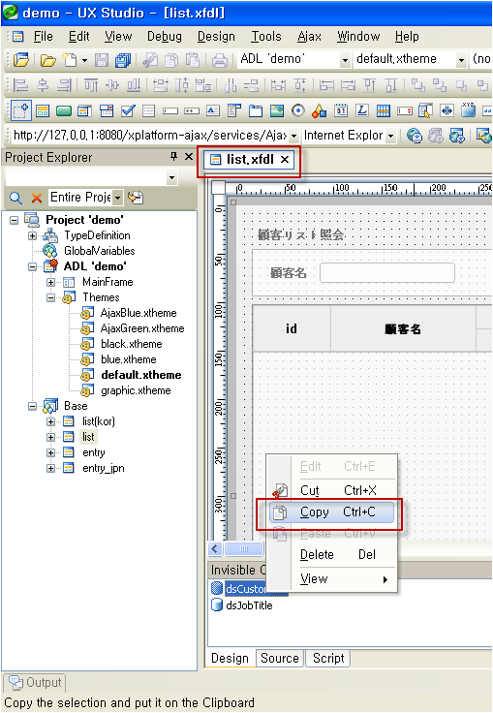The width and height of the screenshot is (493, 713).
Task: Click the id column header in grid
Action: pyautogui.click(x=292, y=328)
